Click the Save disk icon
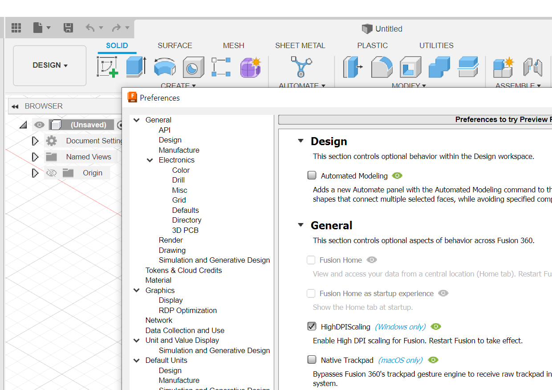The height and width of the screenshot is (390, 552). point(68,28)
